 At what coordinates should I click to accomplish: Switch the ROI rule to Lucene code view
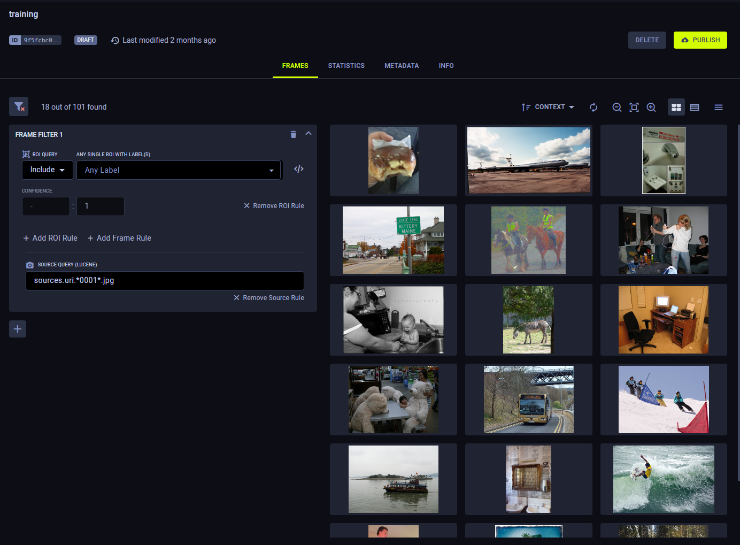pos(299,169)
